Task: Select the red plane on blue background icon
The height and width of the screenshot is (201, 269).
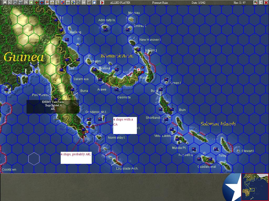Action: (x=42, y=3)
